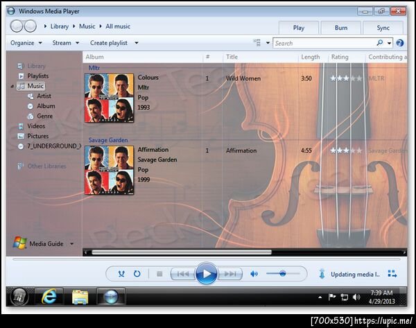This screenshot has width=416, height=328.
Task: Open Windows Explorer folder on taskbar
Action: click(80, 296)
